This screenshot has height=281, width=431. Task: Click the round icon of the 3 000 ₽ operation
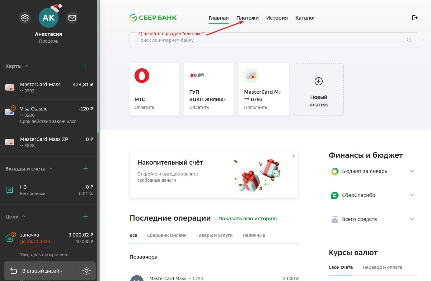137,278
